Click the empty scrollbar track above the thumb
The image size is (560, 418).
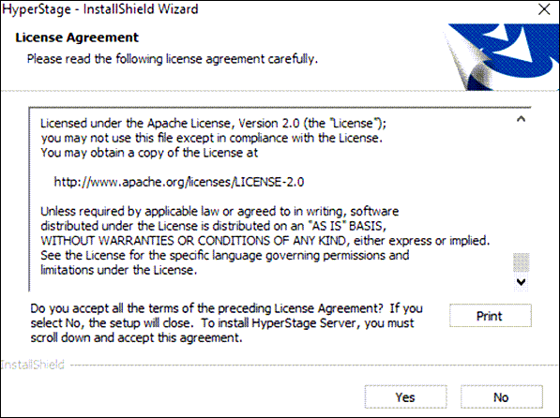(521, 189)
